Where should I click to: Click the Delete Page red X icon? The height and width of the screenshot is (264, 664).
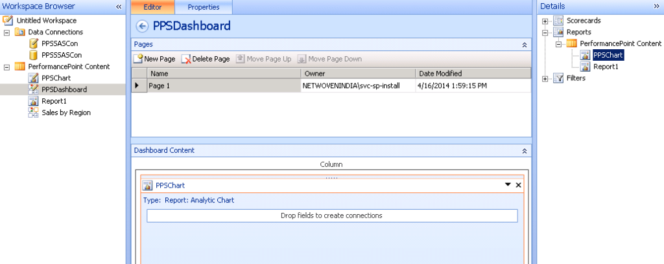tap(186, 59)
